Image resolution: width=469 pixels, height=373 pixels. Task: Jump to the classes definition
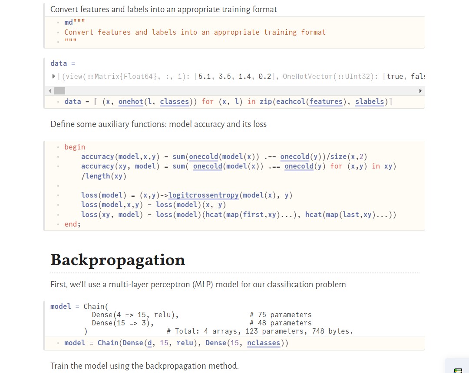pos(174,101)
